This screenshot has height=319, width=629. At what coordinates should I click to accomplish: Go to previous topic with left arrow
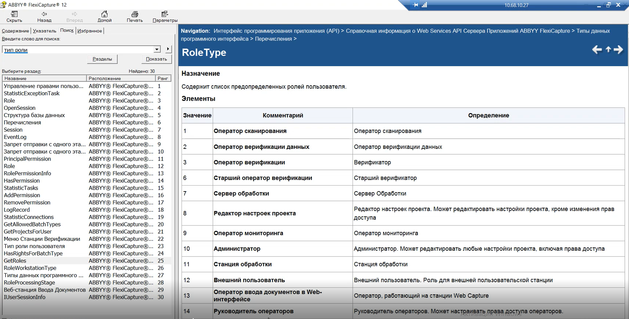(597, 50)
